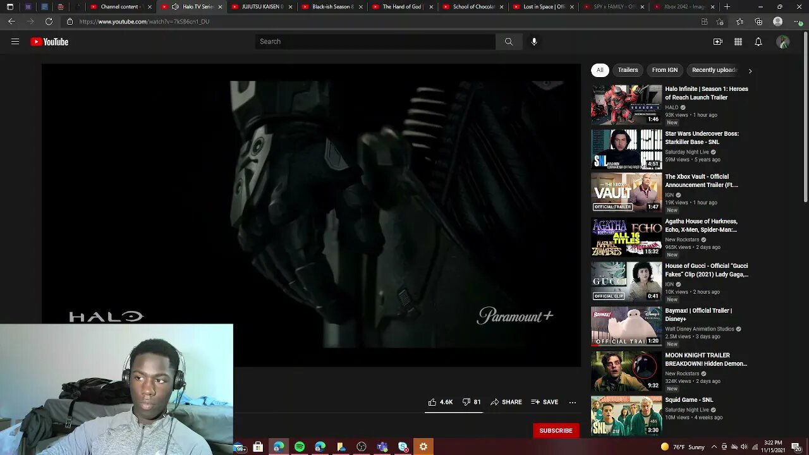
Task: Mute audio on the Halo TV Series tab
Action: pyautogui.click(x=175, y=7)
